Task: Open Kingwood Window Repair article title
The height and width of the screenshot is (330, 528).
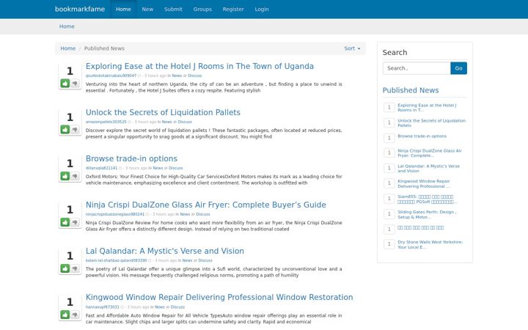Action: (x=219, y=297)
